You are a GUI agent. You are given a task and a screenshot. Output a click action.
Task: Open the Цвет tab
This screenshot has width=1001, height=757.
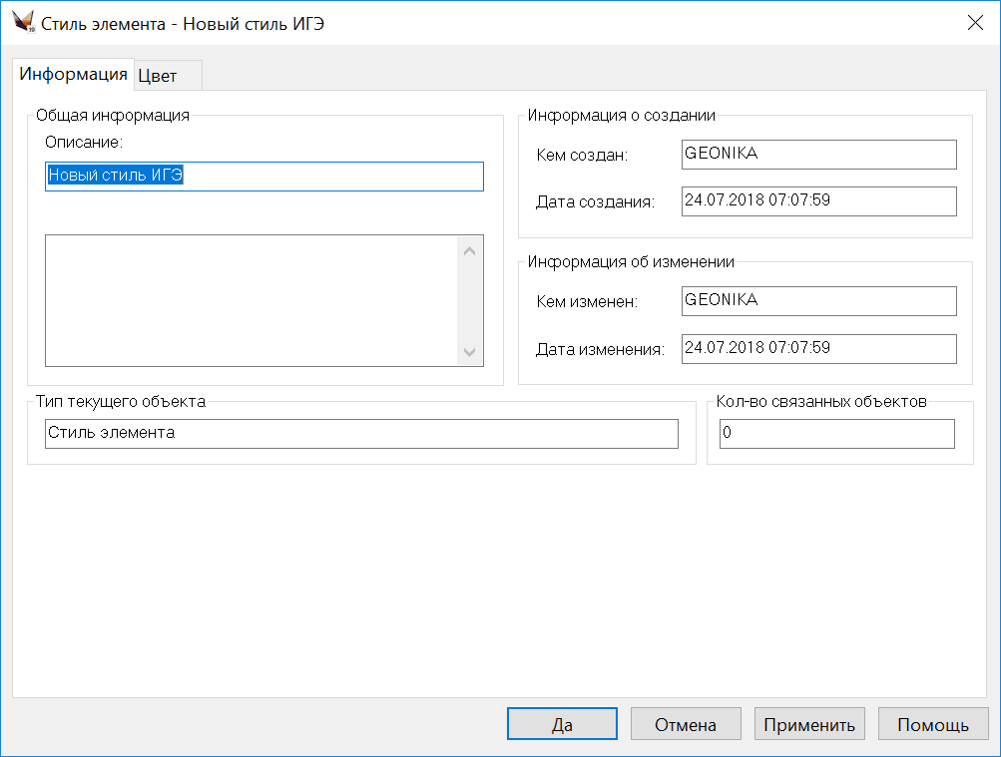pyautogui.click(x=158, y=76)
